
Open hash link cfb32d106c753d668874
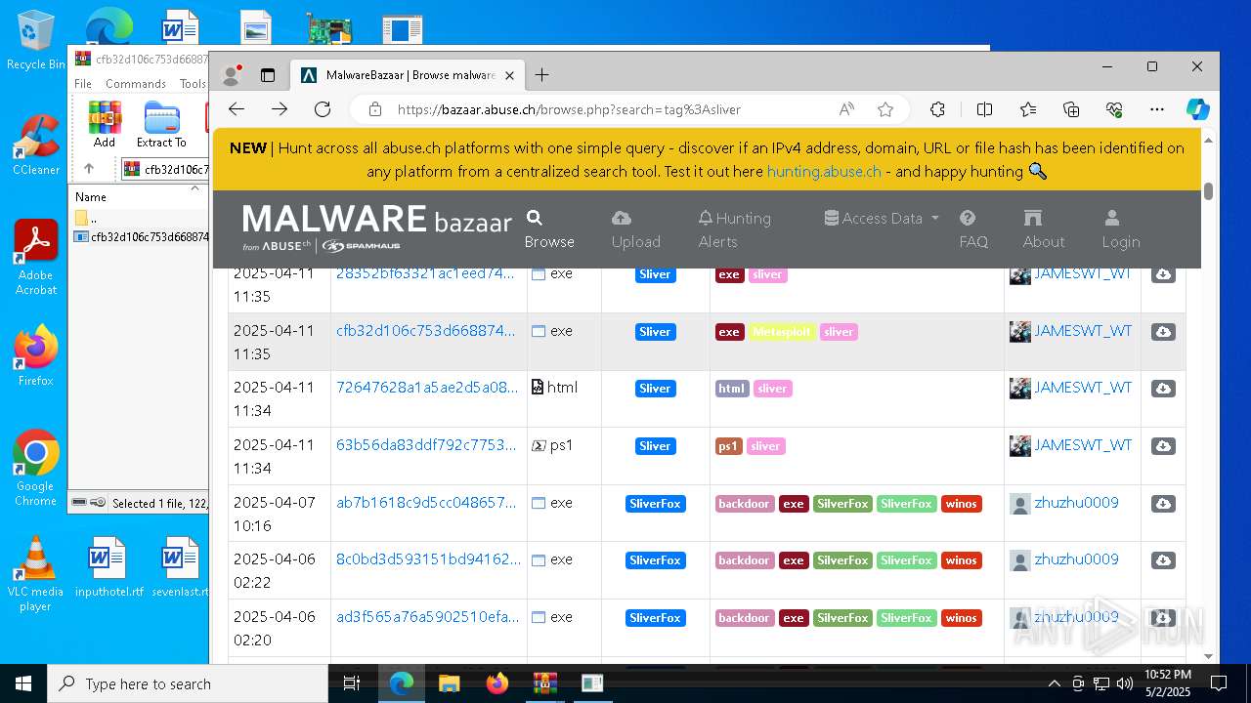click(425, 331)
